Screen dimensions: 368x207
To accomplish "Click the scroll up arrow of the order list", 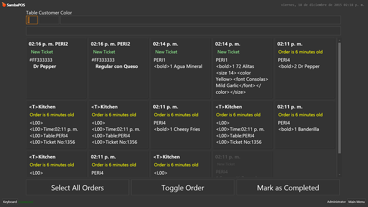I will [x=339, y=41].
